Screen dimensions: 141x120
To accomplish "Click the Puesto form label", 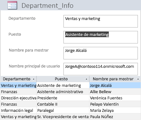I will pos(15,34).
